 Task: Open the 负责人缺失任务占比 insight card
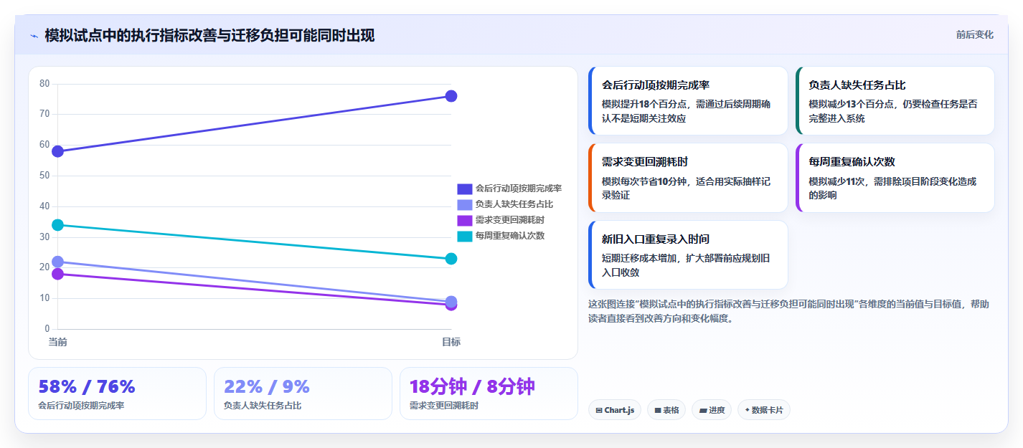tap(895, 101)
